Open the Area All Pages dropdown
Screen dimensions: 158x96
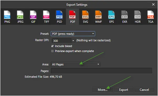(76, 64)
